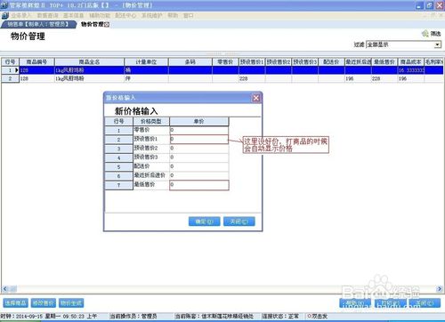
Task: Click the 确定 button in the price dialog
Action: point(204,221)
